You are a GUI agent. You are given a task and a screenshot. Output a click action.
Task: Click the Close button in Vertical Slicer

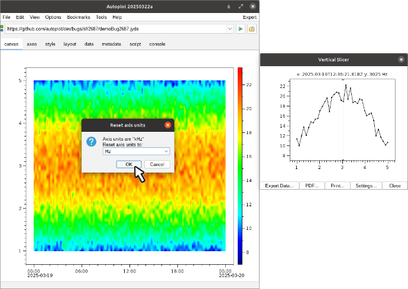pyautogui.click(x=395, y=186)
